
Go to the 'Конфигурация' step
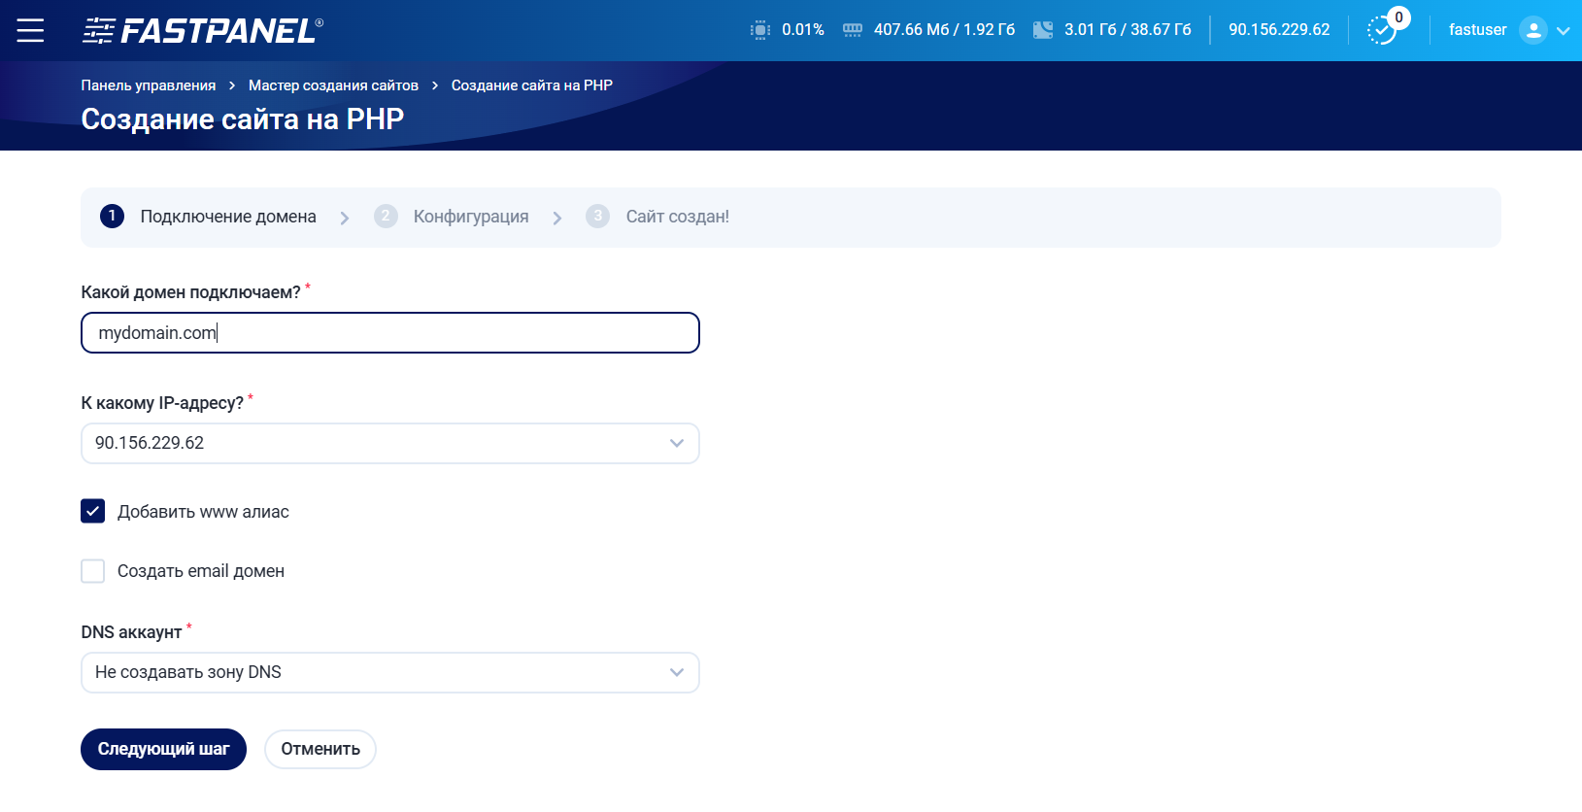point(470,217)
